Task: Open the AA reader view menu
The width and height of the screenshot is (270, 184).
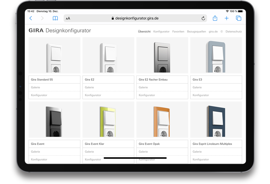Action: (x=68, y=18)
